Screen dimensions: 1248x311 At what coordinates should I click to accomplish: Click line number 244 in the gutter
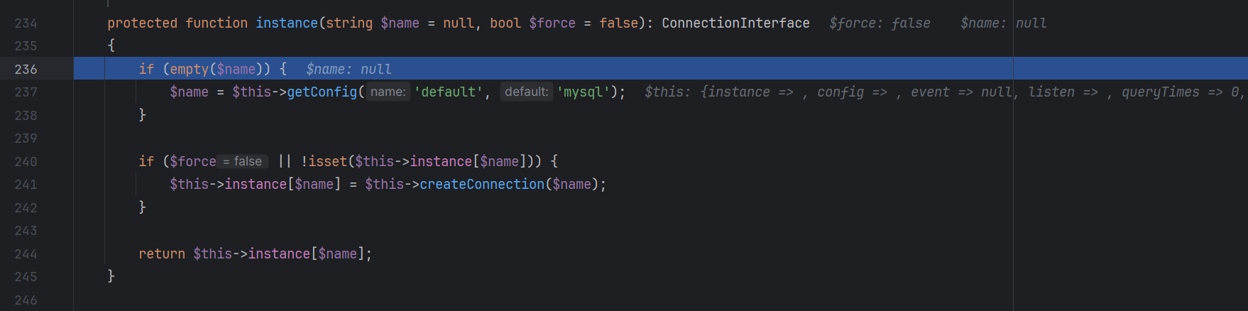pos(26,253)
